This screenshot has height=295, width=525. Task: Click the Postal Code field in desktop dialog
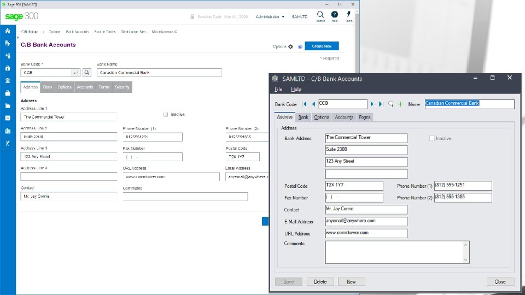pyautogui.click(x=354, y=186)
